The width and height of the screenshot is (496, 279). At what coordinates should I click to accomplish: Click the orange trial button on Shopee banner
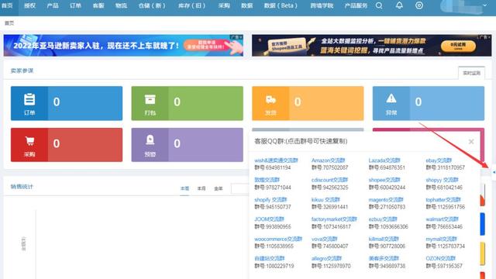point(458,46)
